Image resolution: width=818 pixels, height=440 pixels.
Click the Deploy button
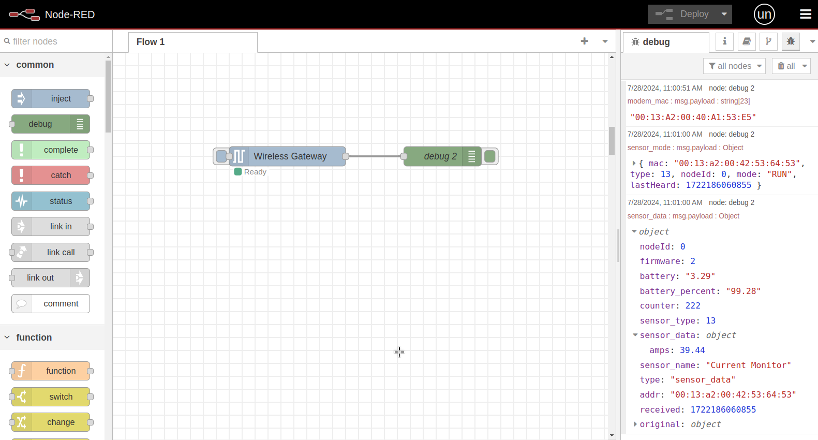pos(682,14)
